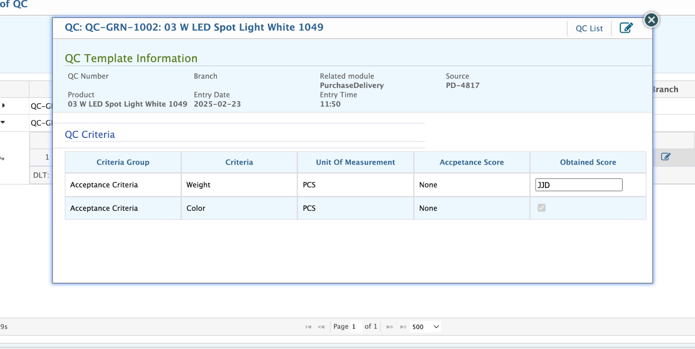This screenshot has height=349, width=695.
Task: Click the Weight obtained score input field
Action: pos(579,185)
